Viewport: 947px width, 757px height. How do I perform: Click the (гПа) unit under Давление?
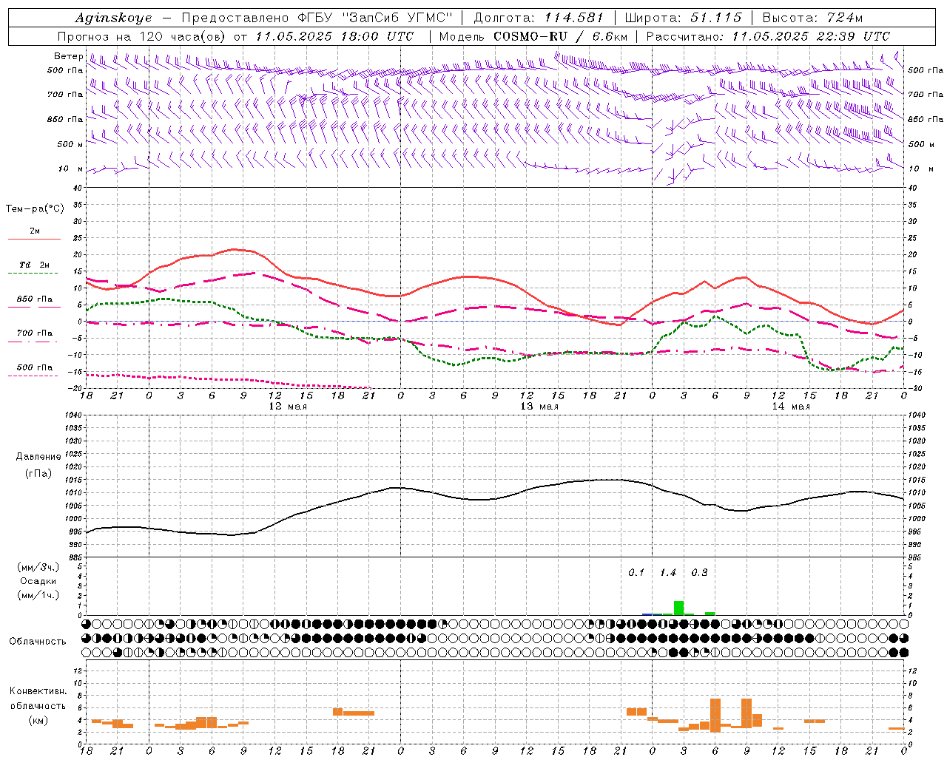click(37, 473)
